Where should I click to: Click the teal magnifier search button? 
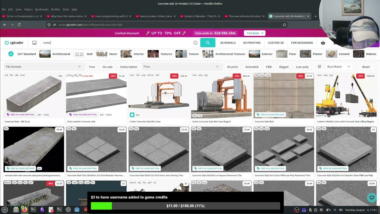click(208, 43)
